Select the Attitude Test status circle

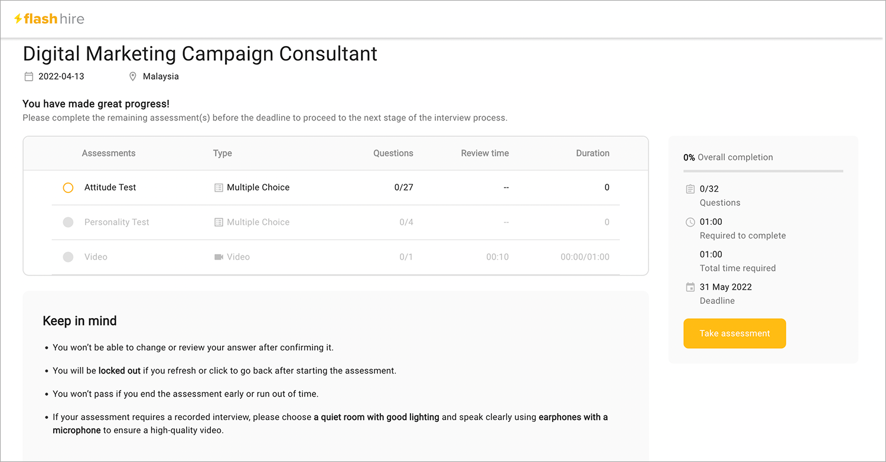(x=68, y=187)
